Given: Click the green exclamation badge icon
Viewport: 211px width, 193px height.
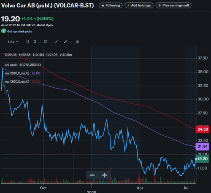Looking at the screenshot, I should pos(3,31).
